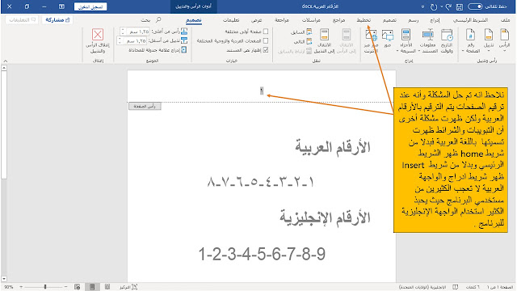Check Different First Page (صفحة أولى مختلفة)

point(266,32)
